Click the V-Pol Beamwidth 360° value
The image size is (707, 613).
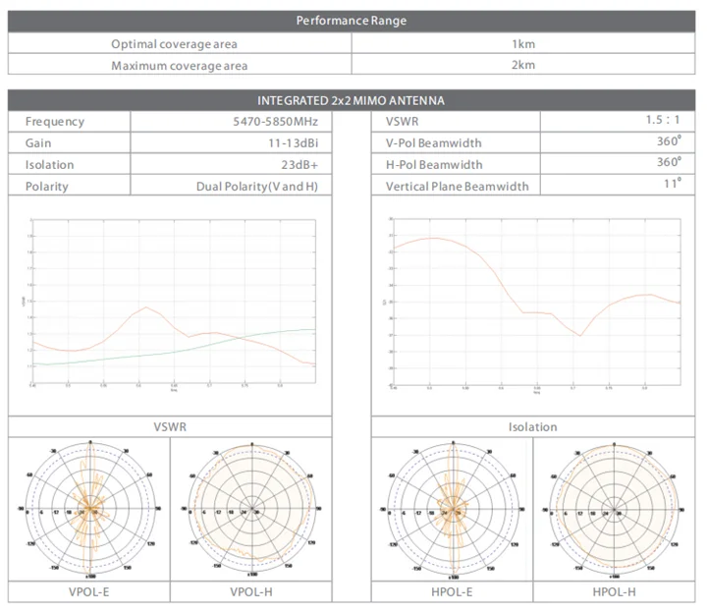coord(669,141)
